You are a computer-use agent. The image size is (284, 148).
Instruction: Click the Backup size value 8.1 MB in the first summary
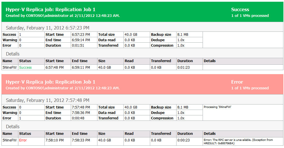pyautogui.click(x=183, y=35)
